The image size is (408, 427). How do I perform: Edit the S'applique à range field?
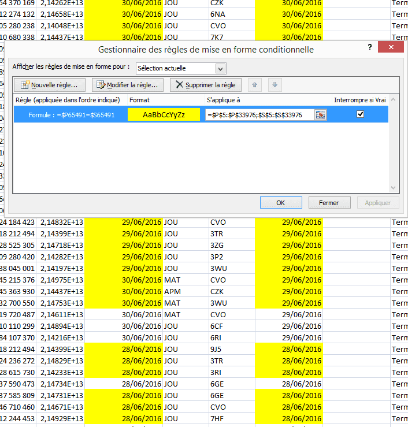(x=259, y=115)
